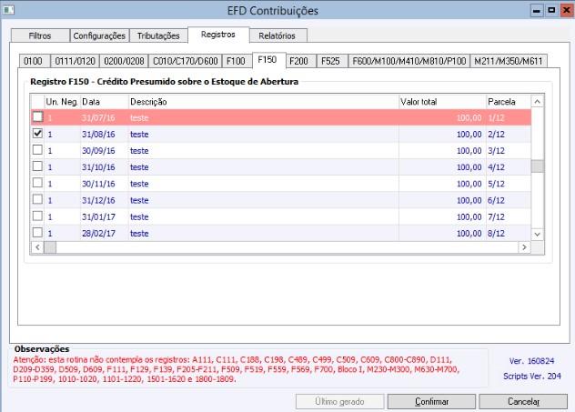Click the Valor total column header
This screenshot has height=412, width=575.
442,102
